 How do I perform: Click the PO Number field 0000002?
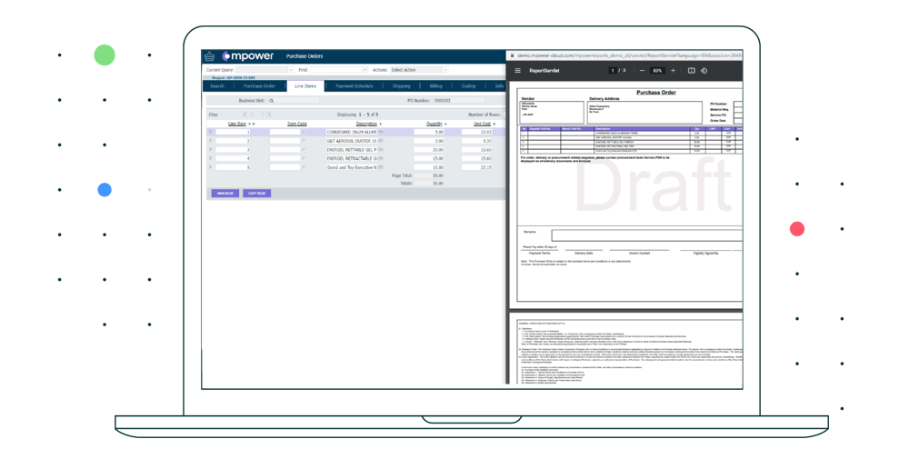point(458,101)
